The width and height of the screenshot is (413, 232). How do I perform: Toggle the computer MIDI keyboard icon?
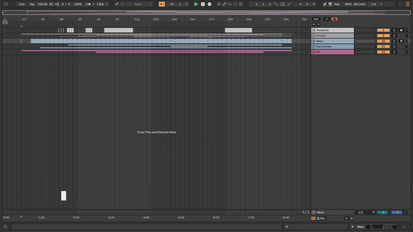pyautogui.click(x=330, y=4)
